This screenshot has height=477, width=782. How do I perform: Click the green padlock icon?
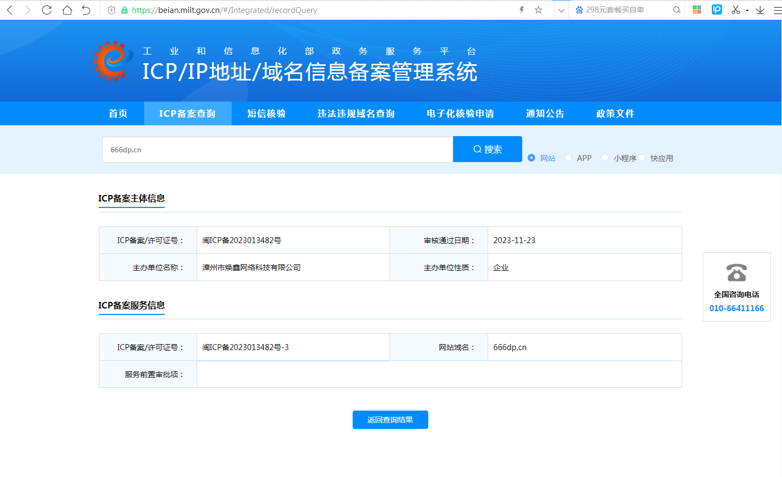click(124, 10)
